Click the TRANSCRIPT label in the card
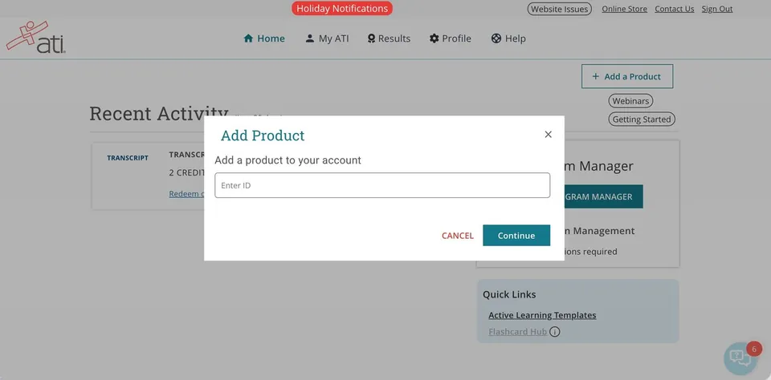The width and height of the screenshot is (771, 380). [128, 158]
